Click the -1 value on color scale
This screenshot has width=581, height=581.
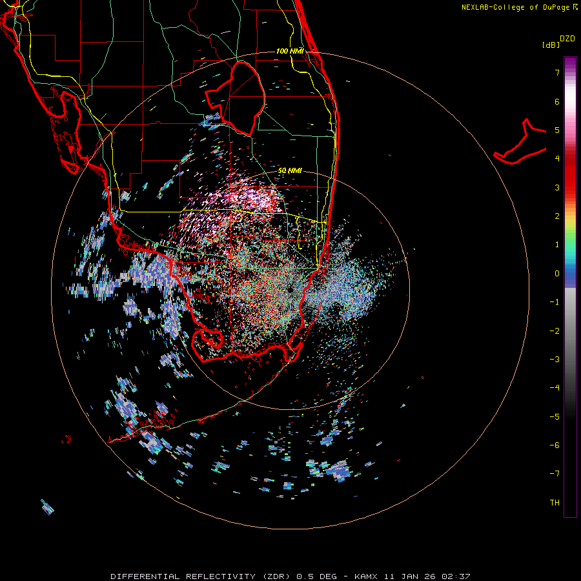point(555,302)
